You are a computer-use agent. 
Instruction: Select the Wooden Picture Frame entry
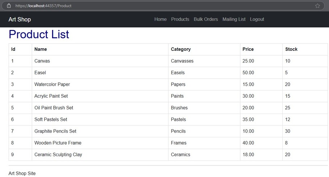pyautogui.click(x=58, y=143)
